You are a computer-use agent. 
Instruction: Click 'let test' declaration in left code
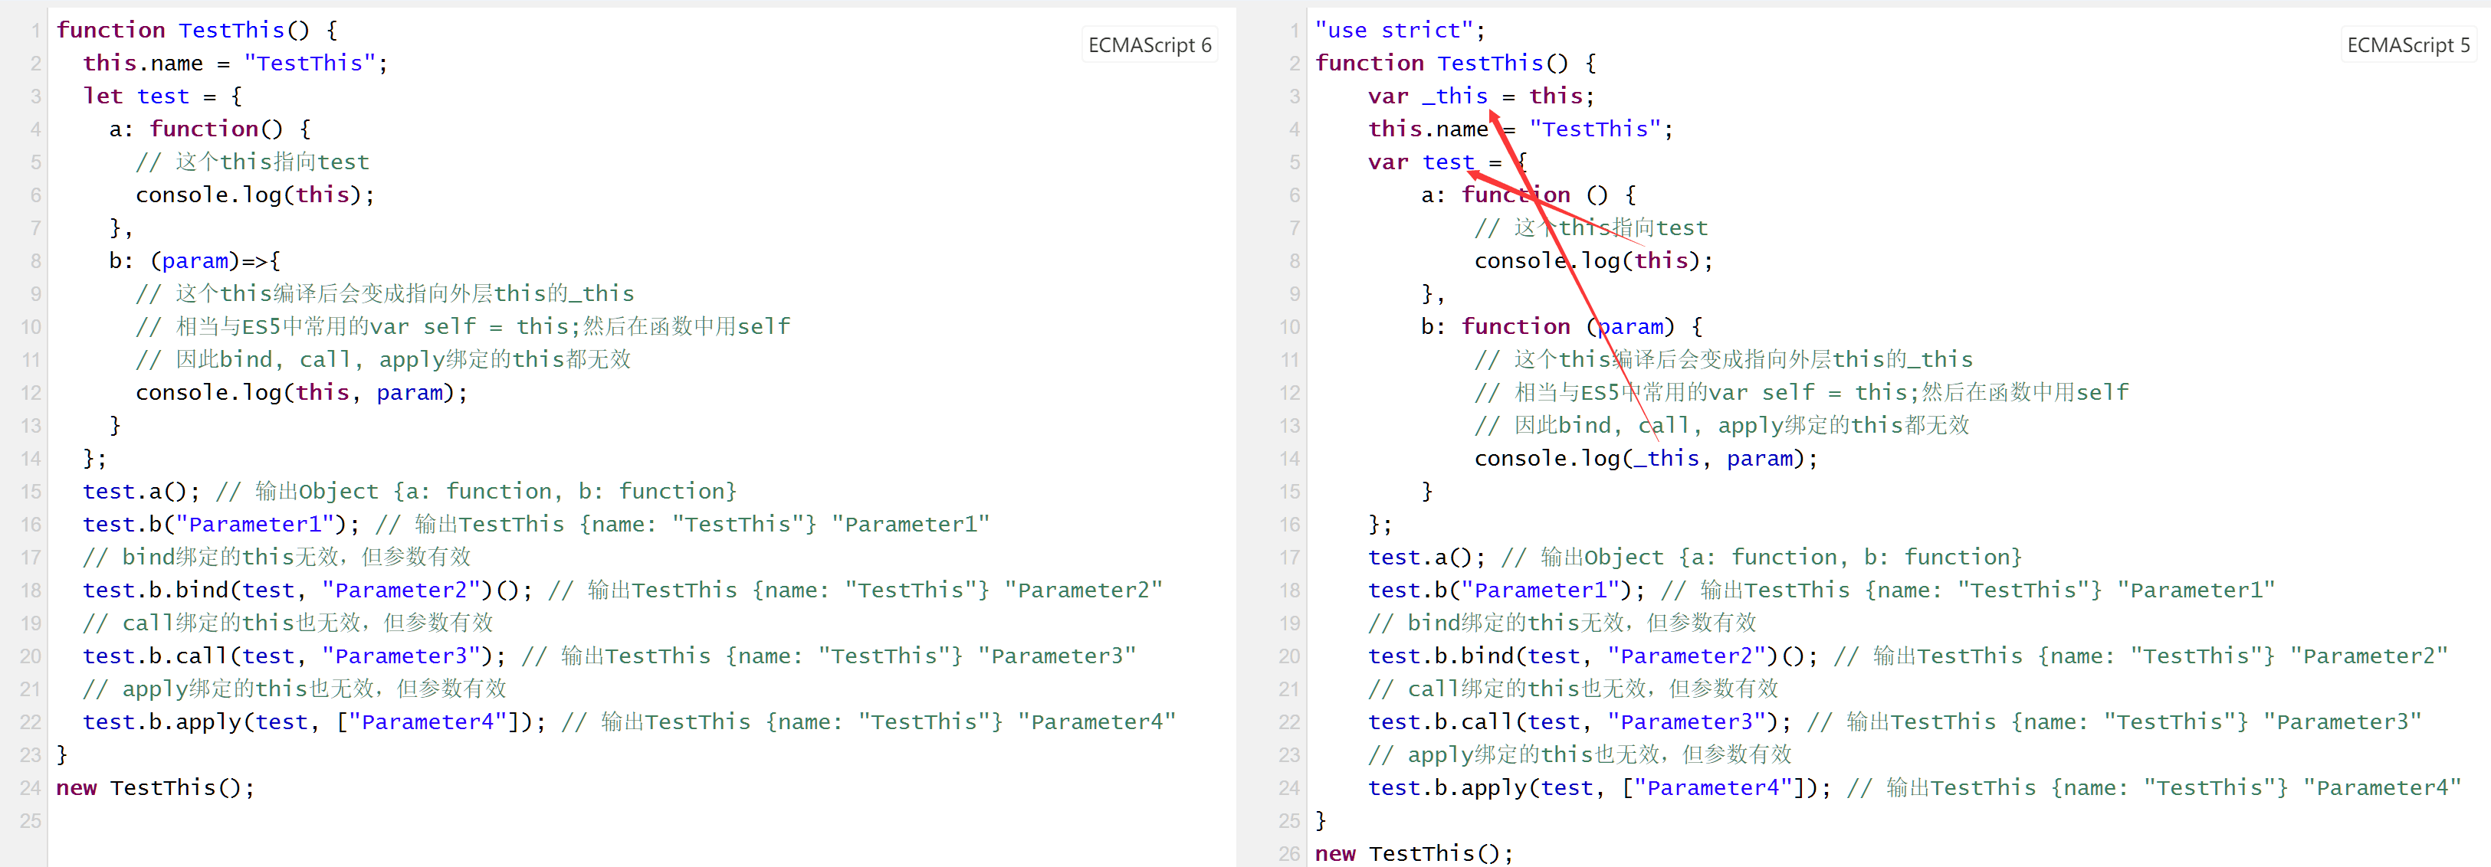[x=136, y=96]
